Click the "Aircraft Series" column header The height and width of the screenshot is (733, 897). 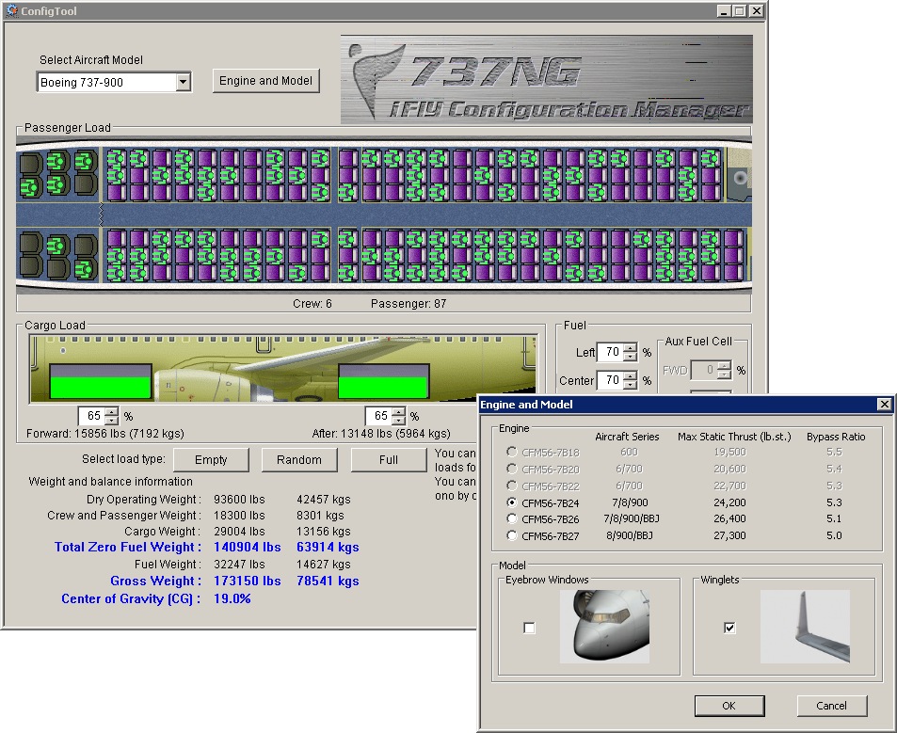pos(627,437)
